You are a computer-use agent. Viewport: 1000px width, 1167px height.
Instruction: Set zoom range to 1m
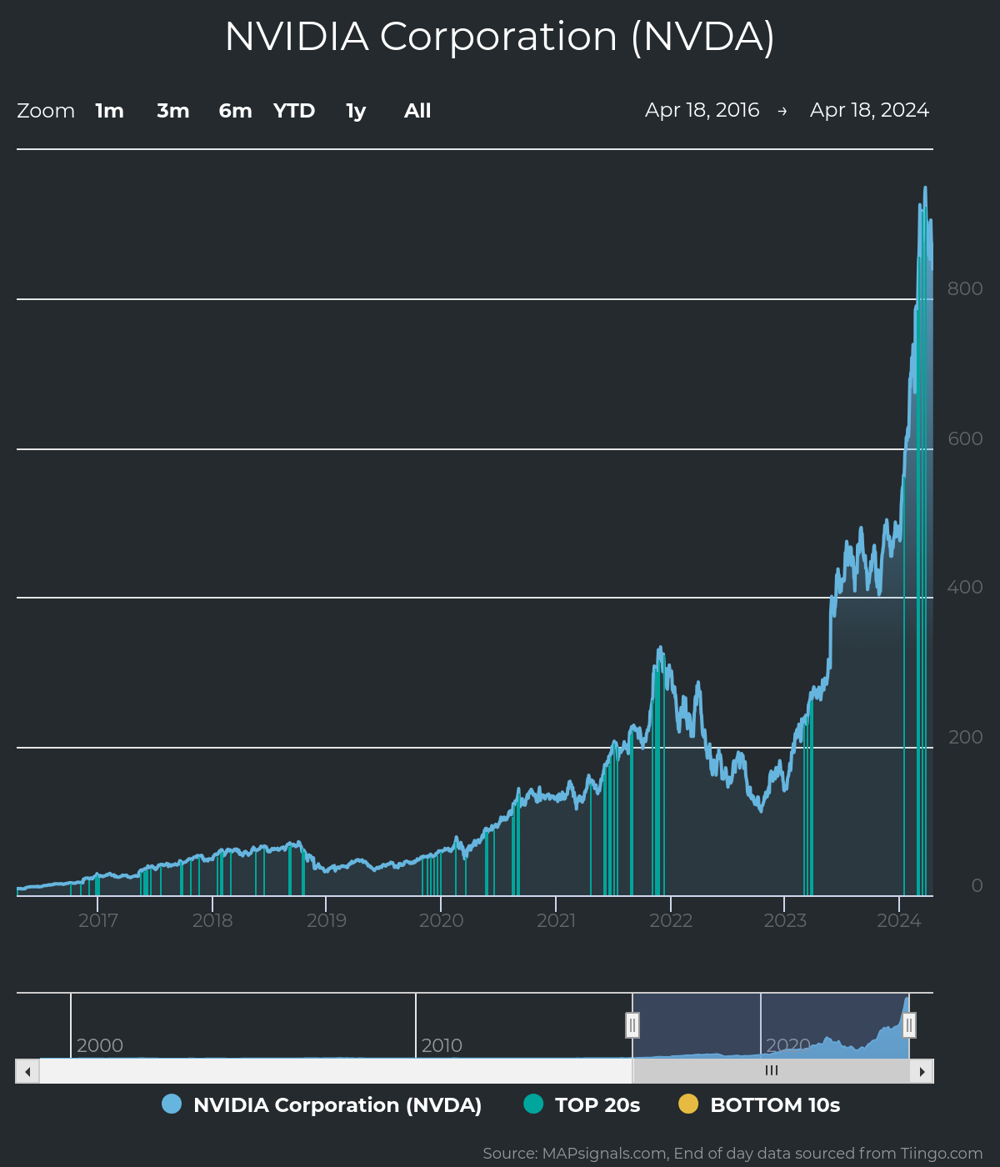click(109, 111)
